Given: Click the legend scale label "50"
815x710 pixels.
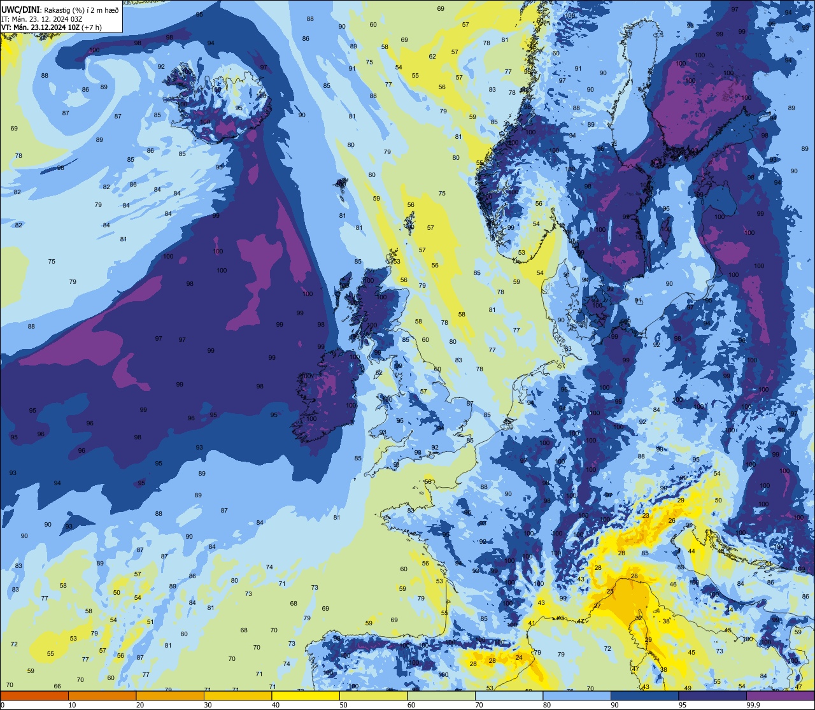Looking at the screenshot, I should click(x=343, y=705).
